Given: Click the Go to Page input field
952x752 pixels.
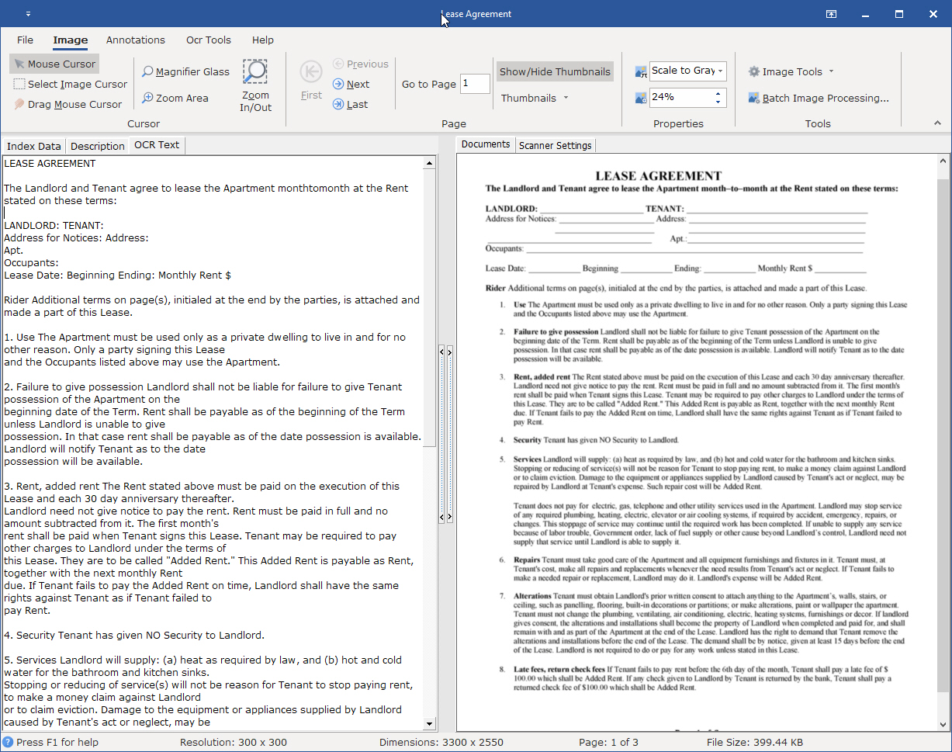Looking at the screenshot, I should [x=475, y=83].
